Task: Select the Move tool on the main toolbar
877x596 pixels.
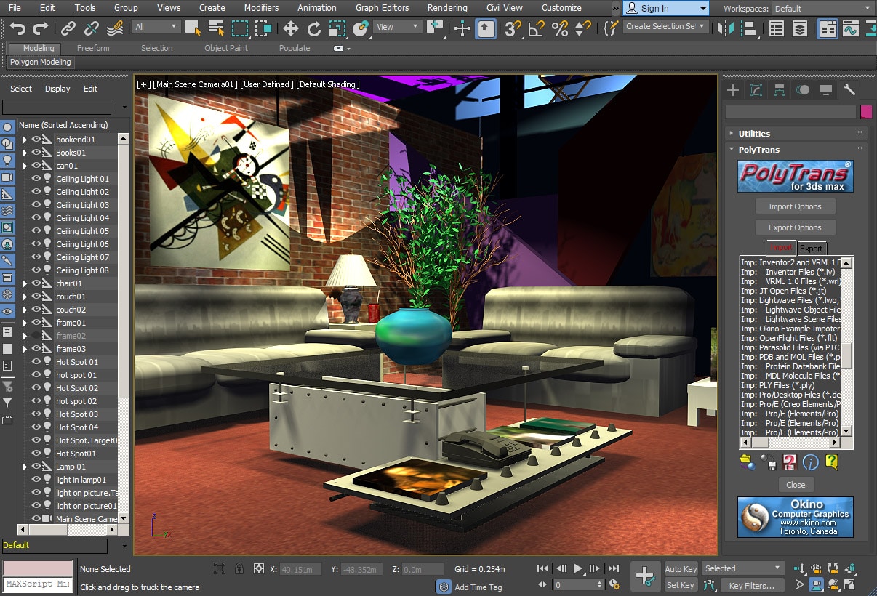Action: click(292, 29)
